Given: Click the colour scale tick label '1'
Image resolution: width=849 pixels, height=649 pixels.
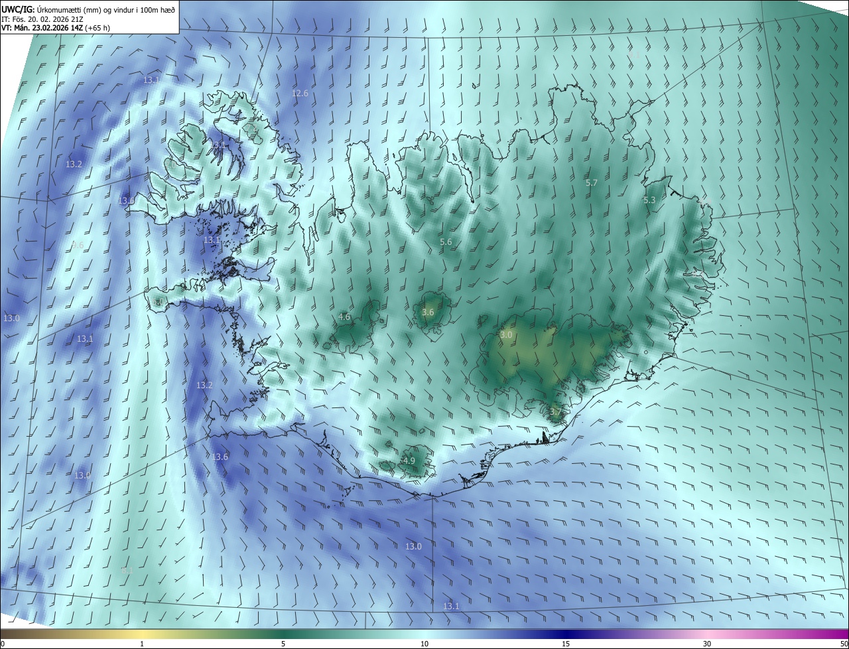Looking at the screenshot, I should [142, 644].
